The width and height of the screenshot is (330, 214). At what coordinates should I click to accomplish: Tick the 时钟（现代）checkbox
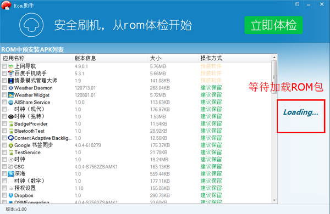coord(4,109)
